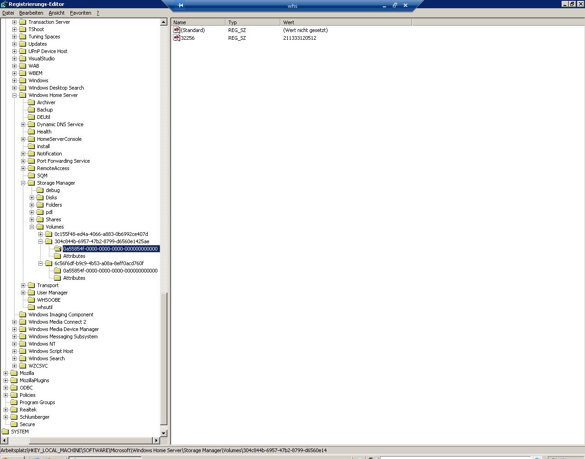585x459 pixels.
Task: Click the Program Groups folder icon
Action: click(x=14, y=402)
